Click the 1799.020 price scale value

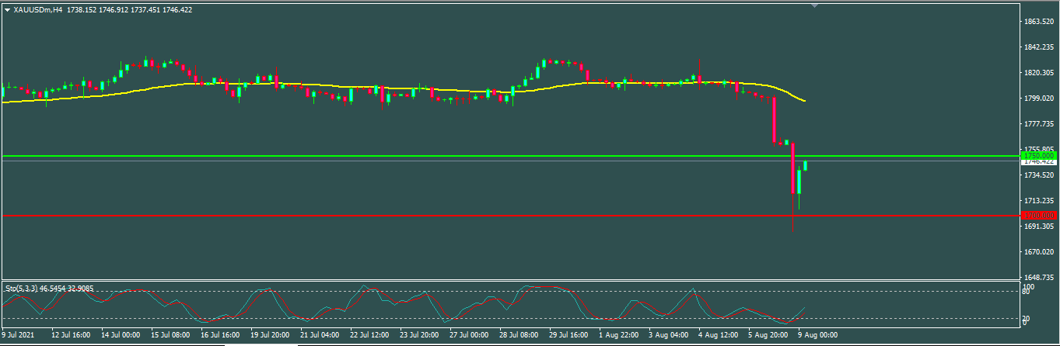(1040, 99)
